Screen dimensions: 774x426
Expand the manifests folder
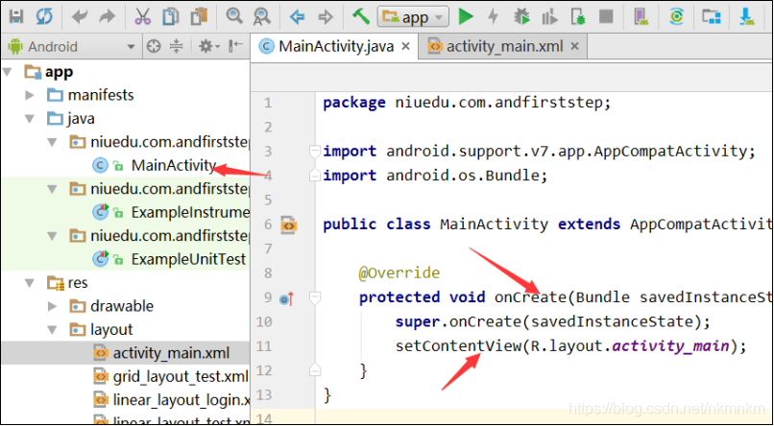(x=30, y=95)
